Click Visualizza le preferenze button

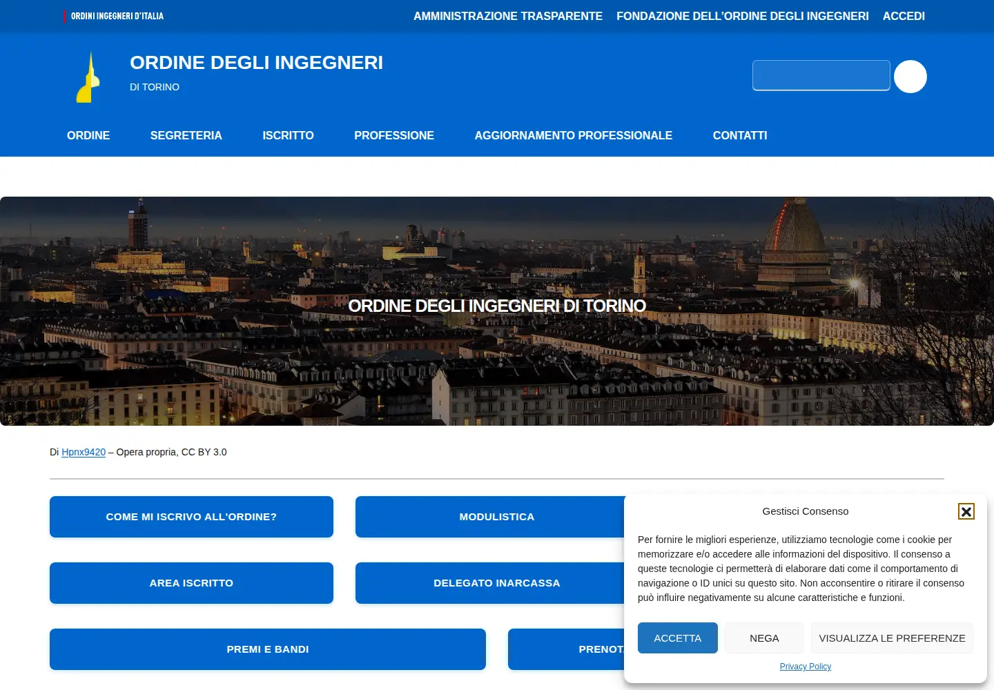(x=892, y=638)
